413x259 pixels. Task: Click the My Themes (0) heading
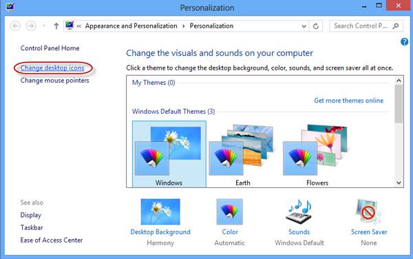[153, 83]
